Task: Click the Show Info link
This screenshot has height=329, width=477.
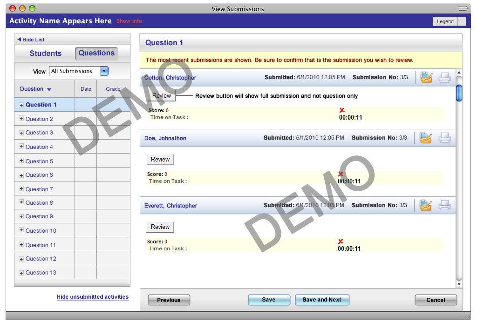Action: click(x=129, y=21)
